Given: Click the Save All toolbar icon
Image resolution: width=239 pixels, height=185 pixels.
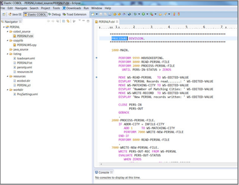Looking at the screenshot, I should 105,14.
